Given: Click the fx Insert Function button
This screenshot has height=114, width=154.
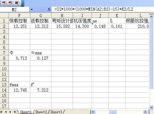Looking at the screenshot, I should tap(49, 9).
